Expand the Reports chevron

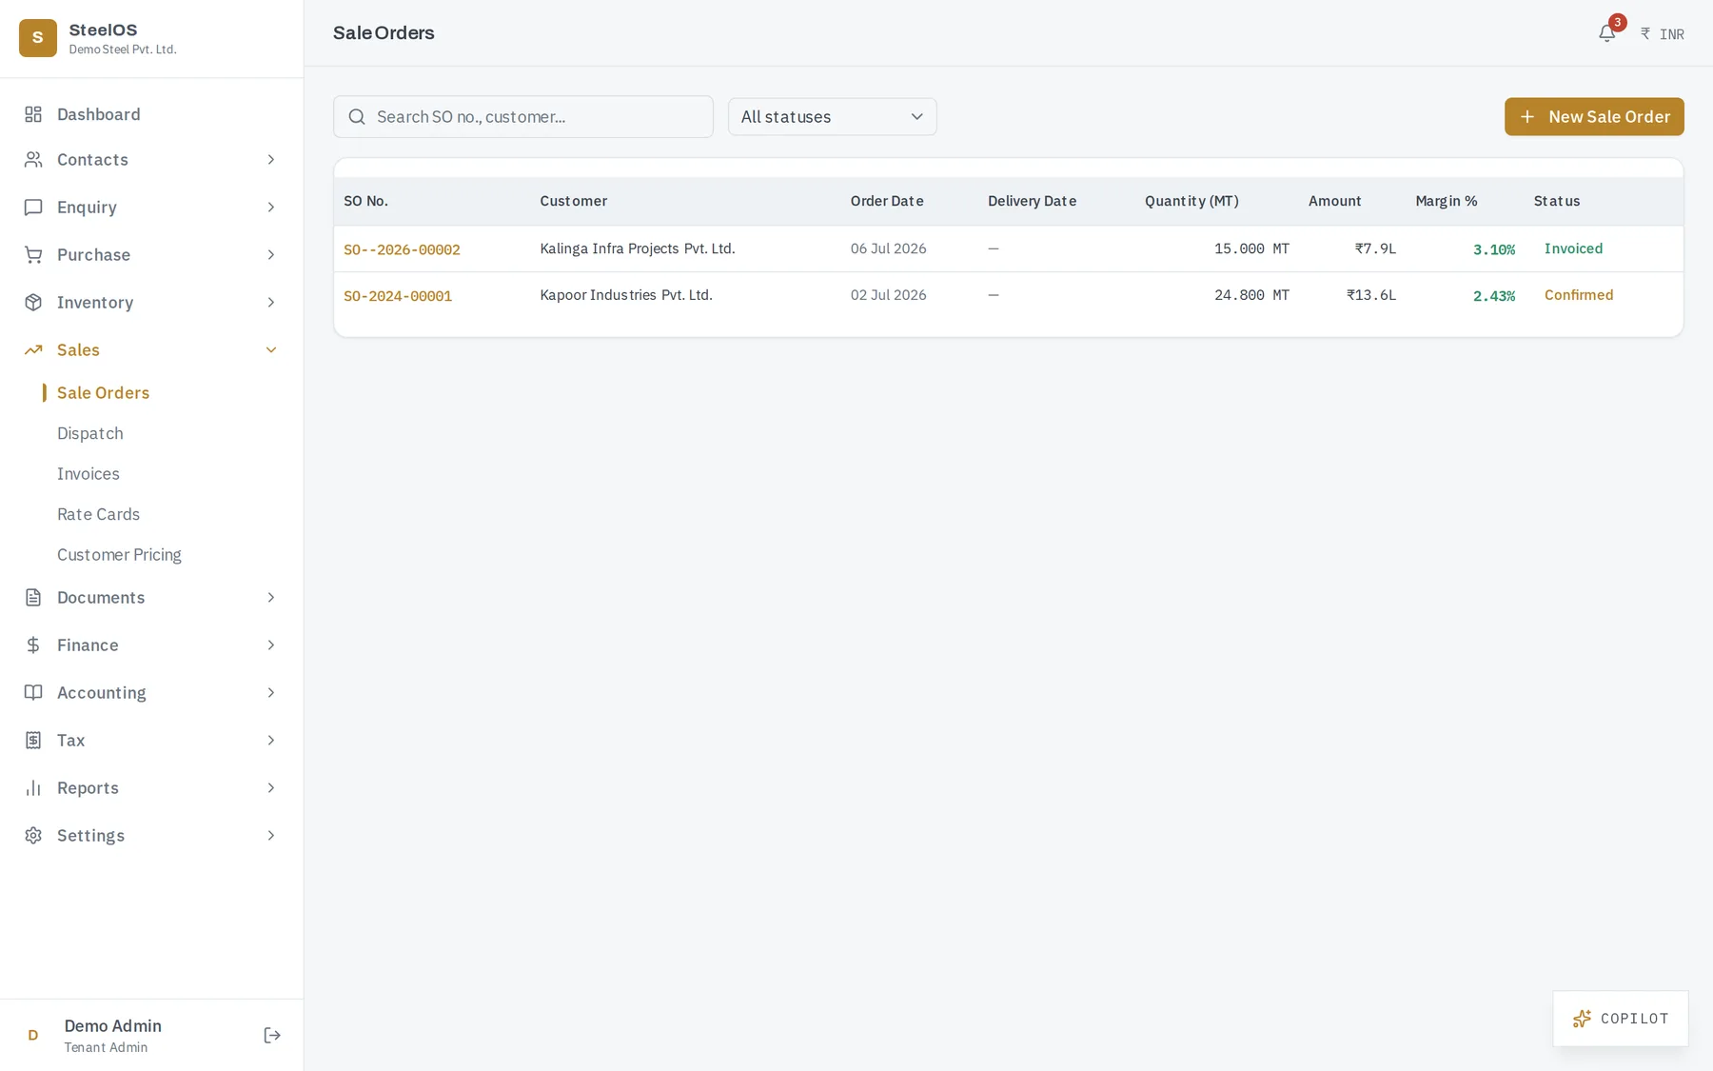tap(271, 787)
